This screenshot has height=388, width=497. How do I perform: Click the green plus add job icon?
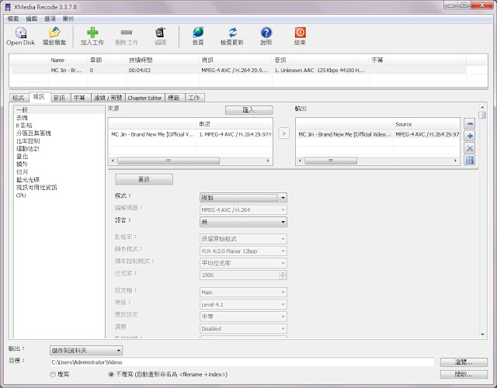(x=92, y=33)
